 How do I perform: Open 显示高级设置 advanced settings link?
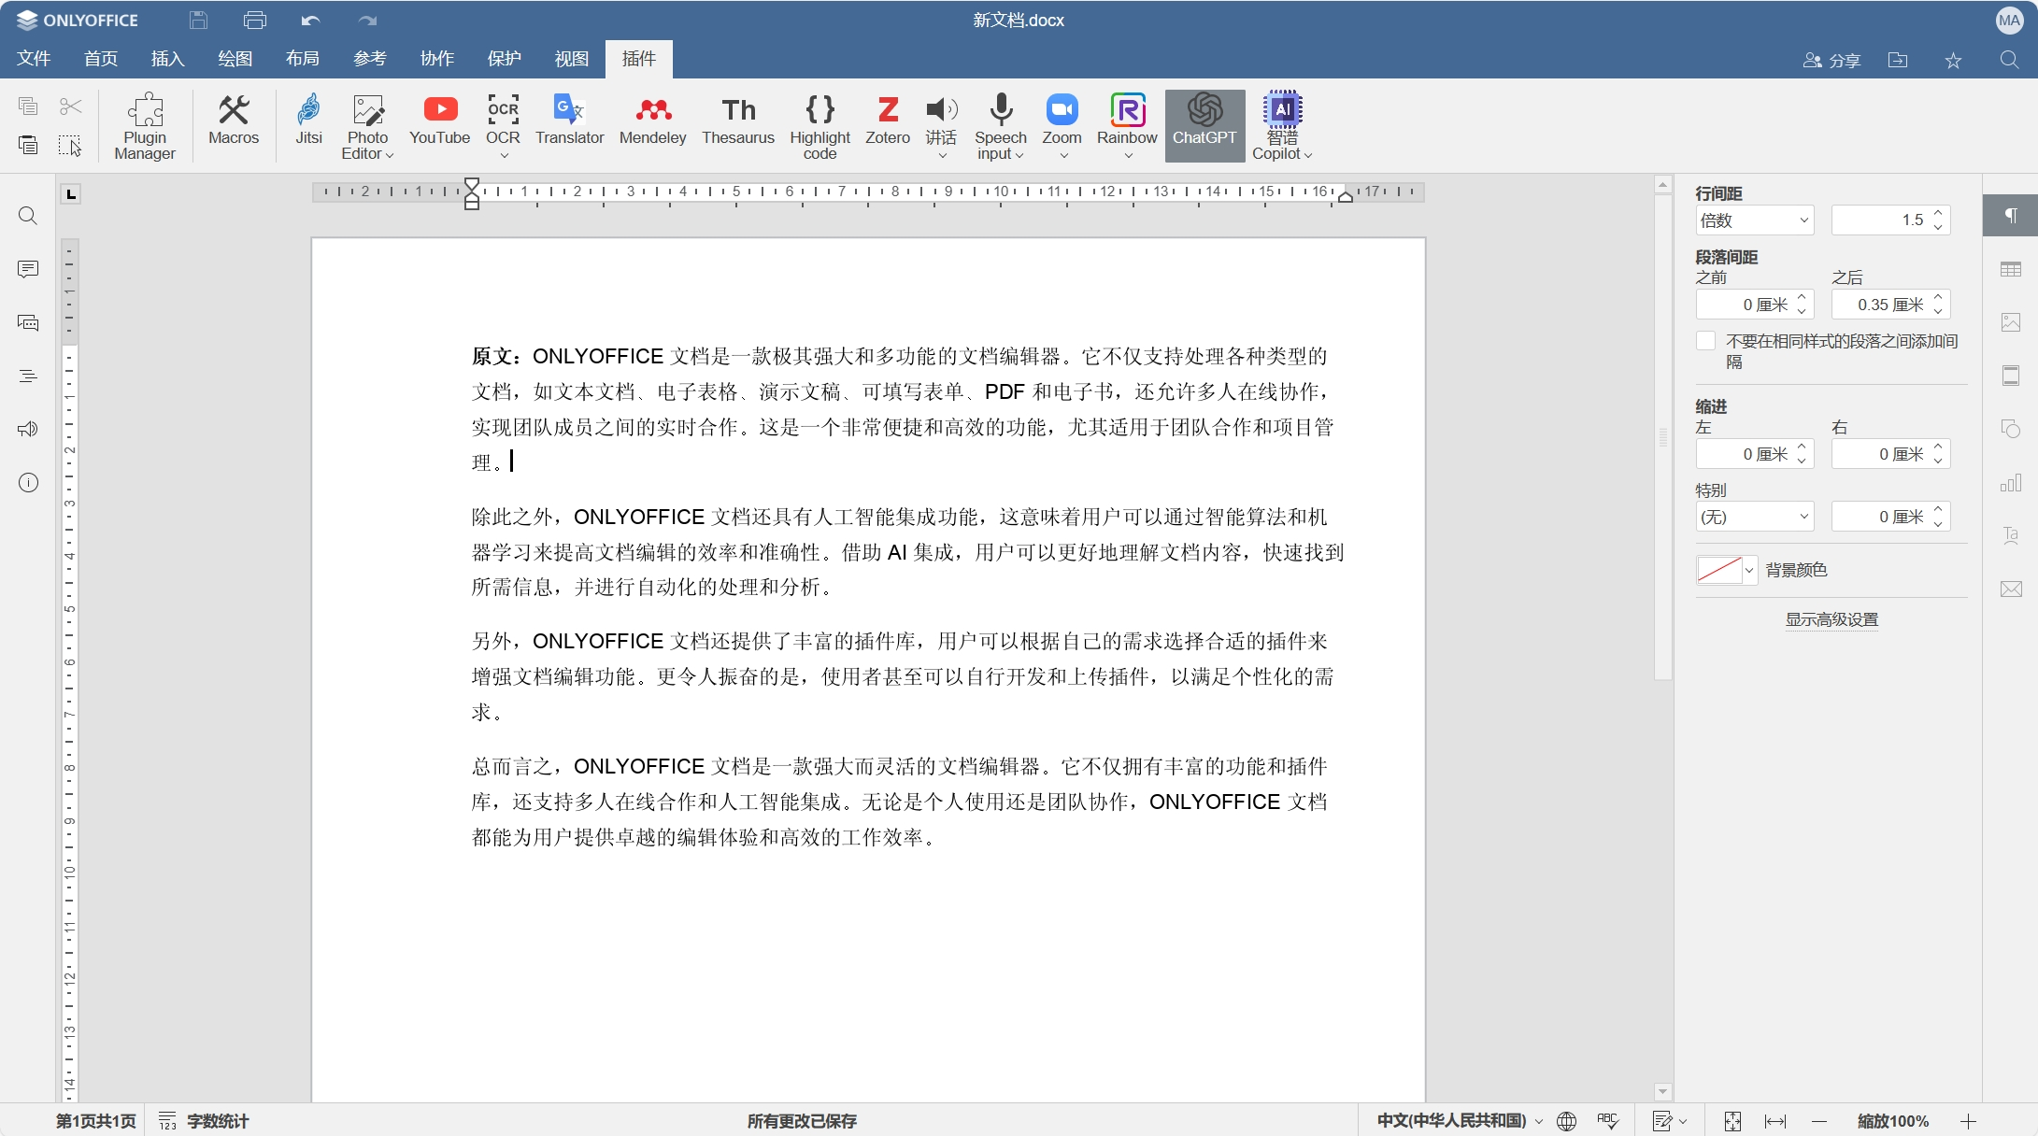pos(1831,619)
